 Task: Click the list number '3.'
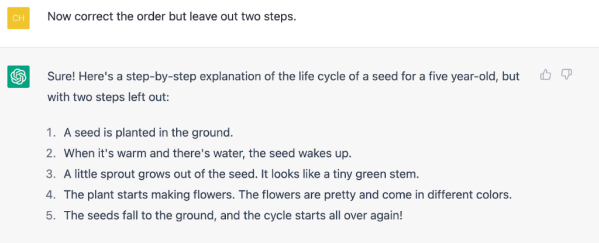pyautogui.click(x=51, y=174)
